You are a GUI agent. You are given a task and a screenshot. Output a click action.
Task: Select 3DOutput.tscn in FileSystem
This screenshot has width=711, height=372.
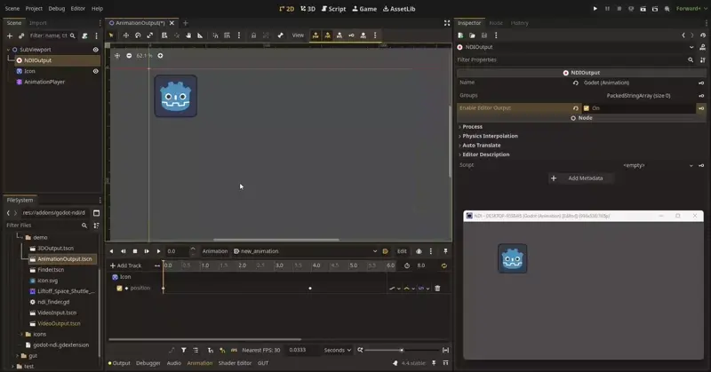[x=55, y=249]
